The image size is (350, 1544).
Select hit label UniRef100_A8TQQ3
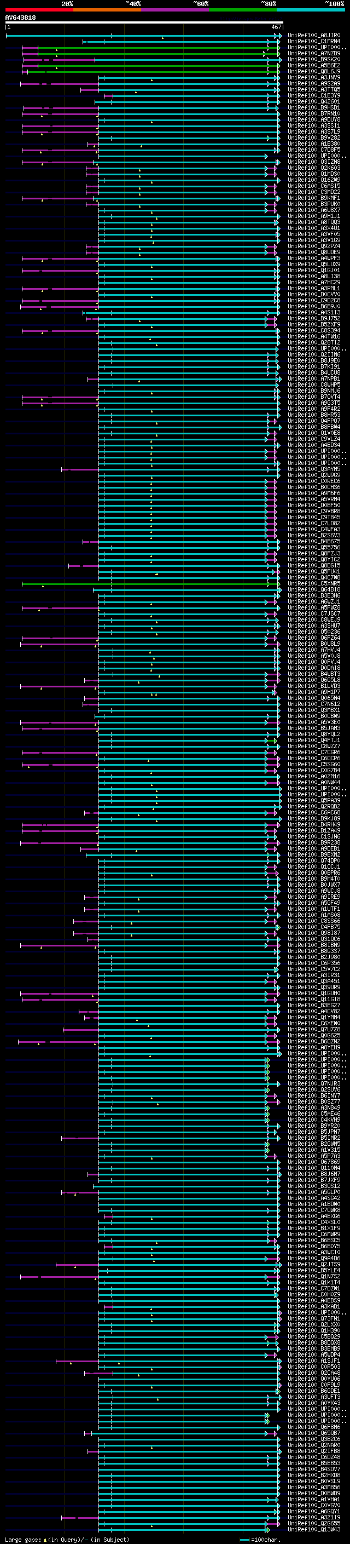click(x=314, y=222)
